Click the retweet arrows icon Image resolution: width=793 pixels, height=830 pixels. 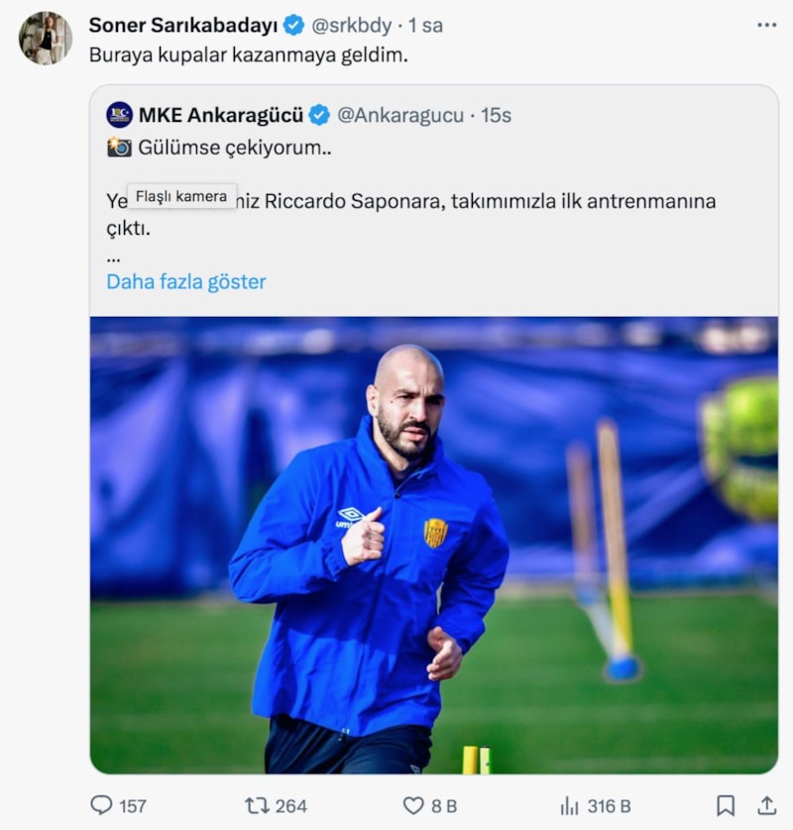(x=257, y=805)
